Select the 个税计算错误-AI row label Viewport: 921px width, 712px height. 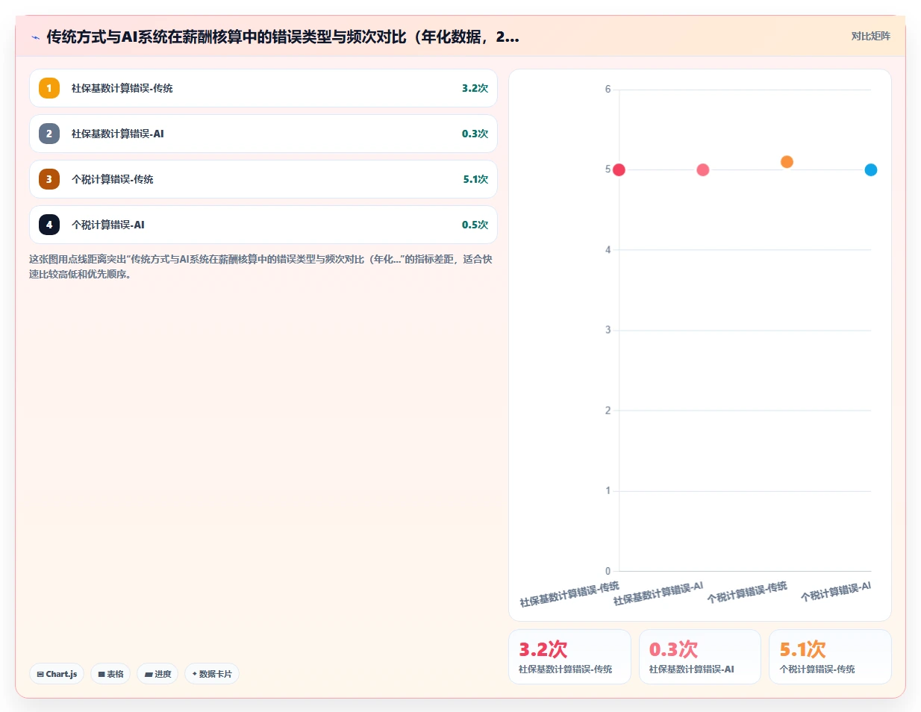click(x=108, y=225)
